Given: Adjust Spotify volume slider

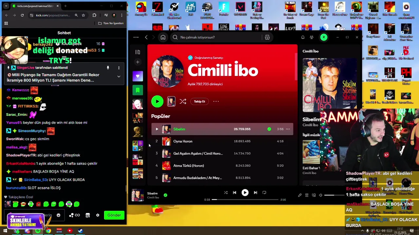Looking at the screenshot, I should pos(334,195).
